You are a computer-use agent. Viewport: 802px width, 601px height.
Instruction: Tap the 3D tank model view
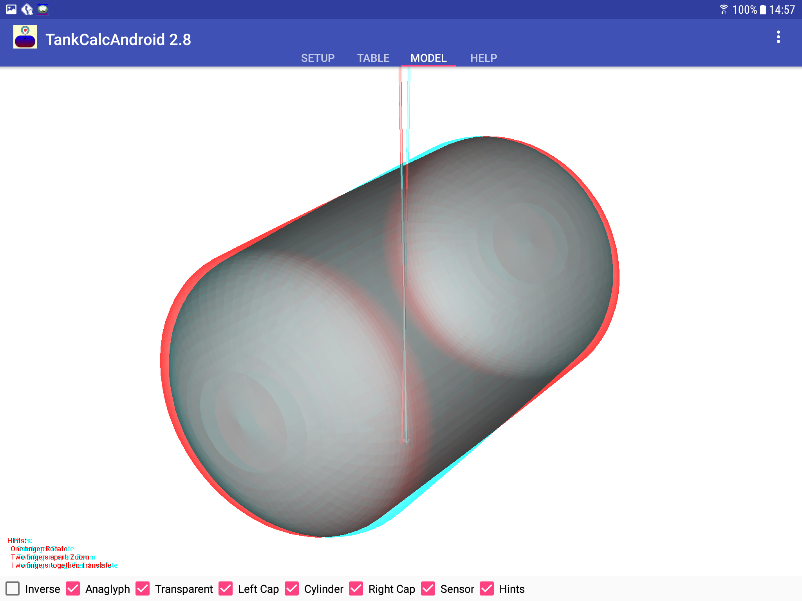392,336
